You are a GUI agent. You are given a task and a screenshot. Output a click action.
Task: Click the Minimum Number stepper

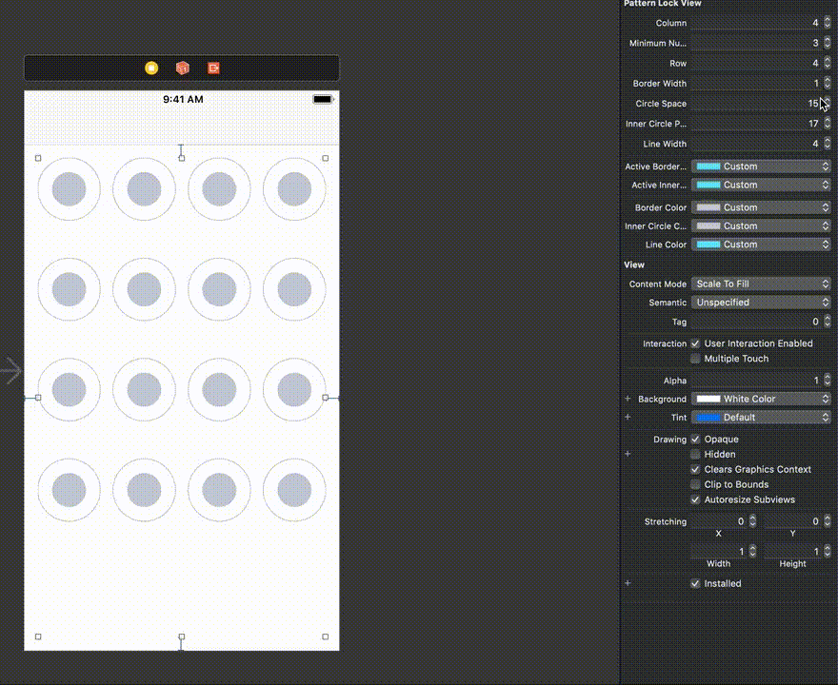click(828, 43)
